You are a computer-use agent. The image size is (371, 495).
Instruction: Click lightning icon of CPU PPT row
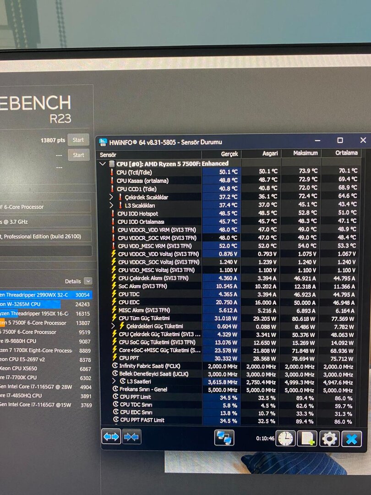pyautogui.click(x=115, y=357)
